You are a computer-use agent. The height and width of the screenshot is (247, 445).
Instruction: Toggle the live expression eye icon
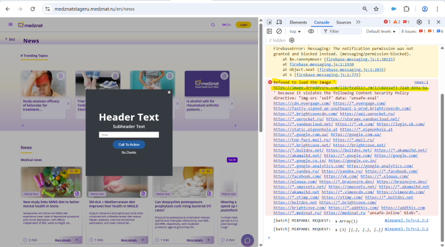click(x=311, y=31)
